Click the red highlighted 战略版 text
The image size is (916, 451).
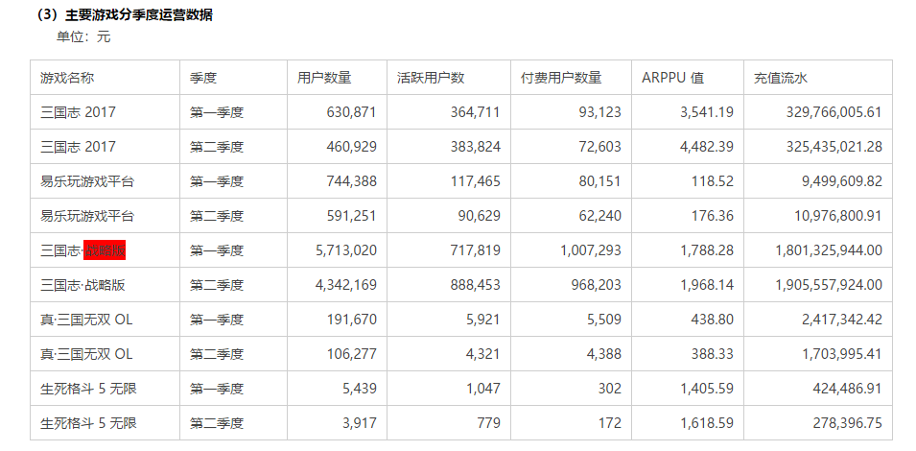click(x=105, y=250)
